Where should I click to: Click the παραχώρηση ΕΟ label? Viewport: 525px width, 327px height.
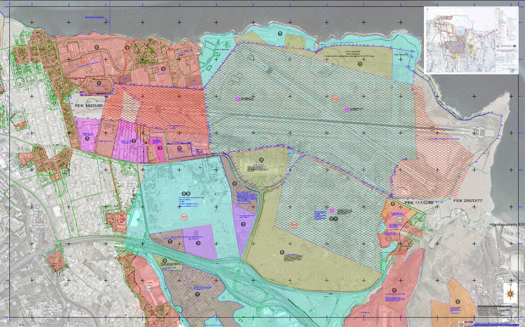coord(507,225)
